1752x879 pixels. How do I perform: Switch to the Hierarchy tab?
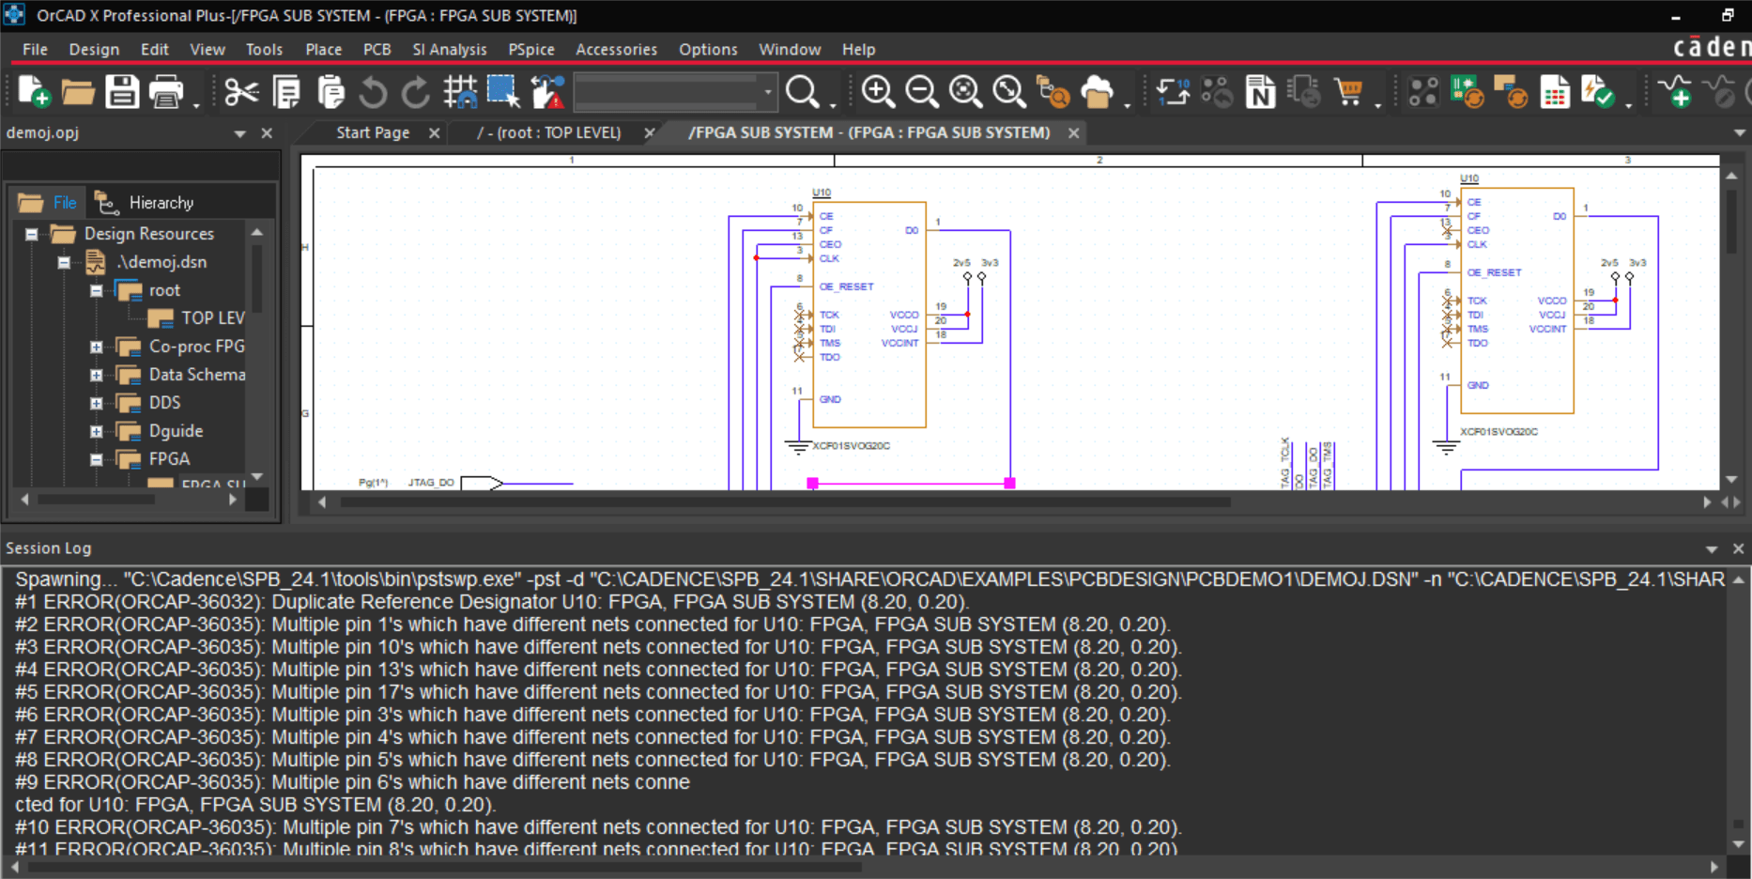click(x=146, y=202)
